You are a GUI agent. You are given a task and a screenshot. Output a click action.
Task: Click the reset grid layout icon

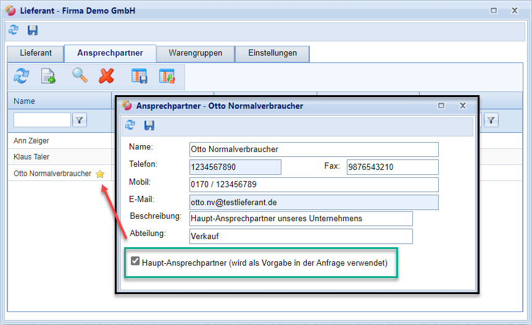(167, 76)
